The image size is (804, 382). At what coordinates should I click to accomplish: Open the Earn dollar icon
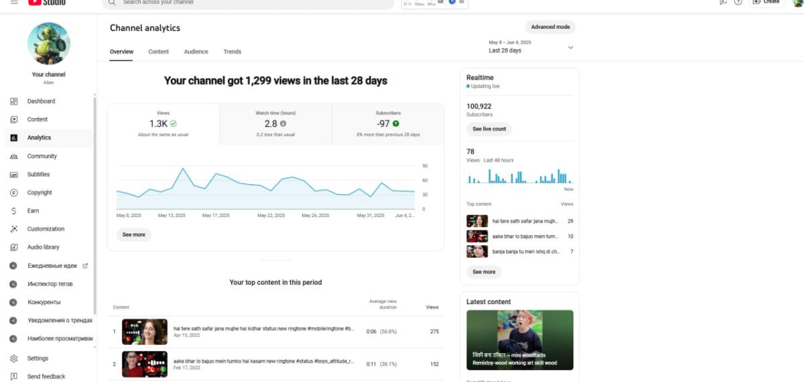point(14,210)
